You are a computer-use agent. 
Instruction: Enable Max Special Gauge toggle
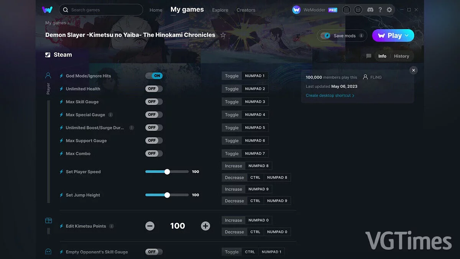(x=154, y=115)
